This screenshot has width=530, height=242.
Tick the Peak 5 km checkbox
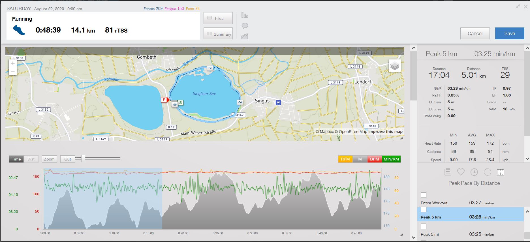coord(424,210)
